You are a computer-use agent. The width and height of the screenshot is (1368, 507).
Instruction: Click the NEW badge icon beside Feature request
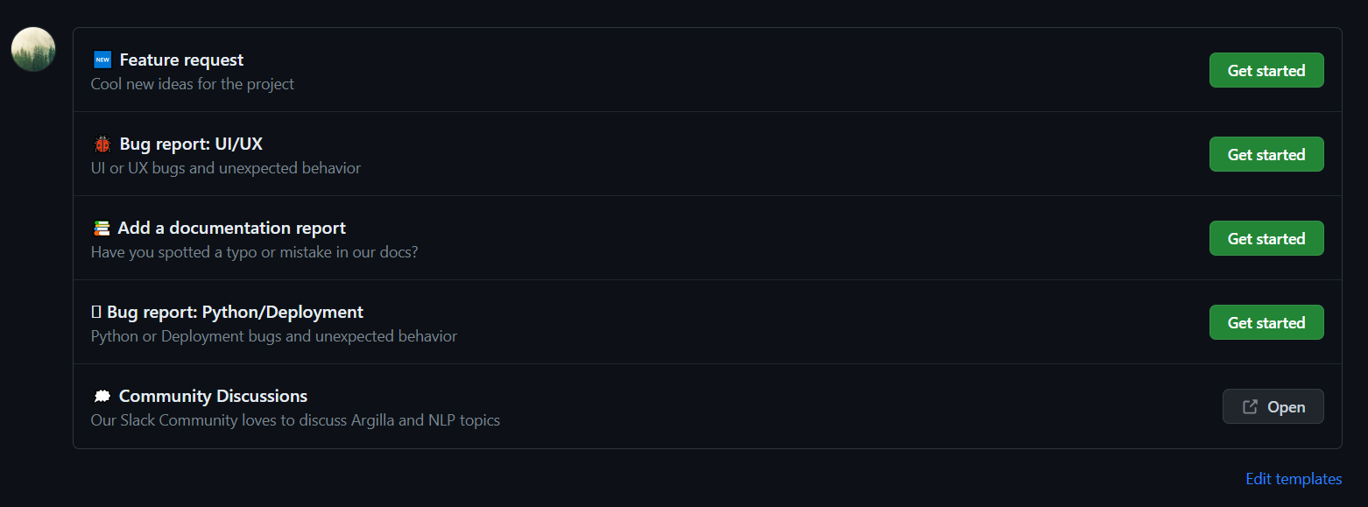[102, 60]
